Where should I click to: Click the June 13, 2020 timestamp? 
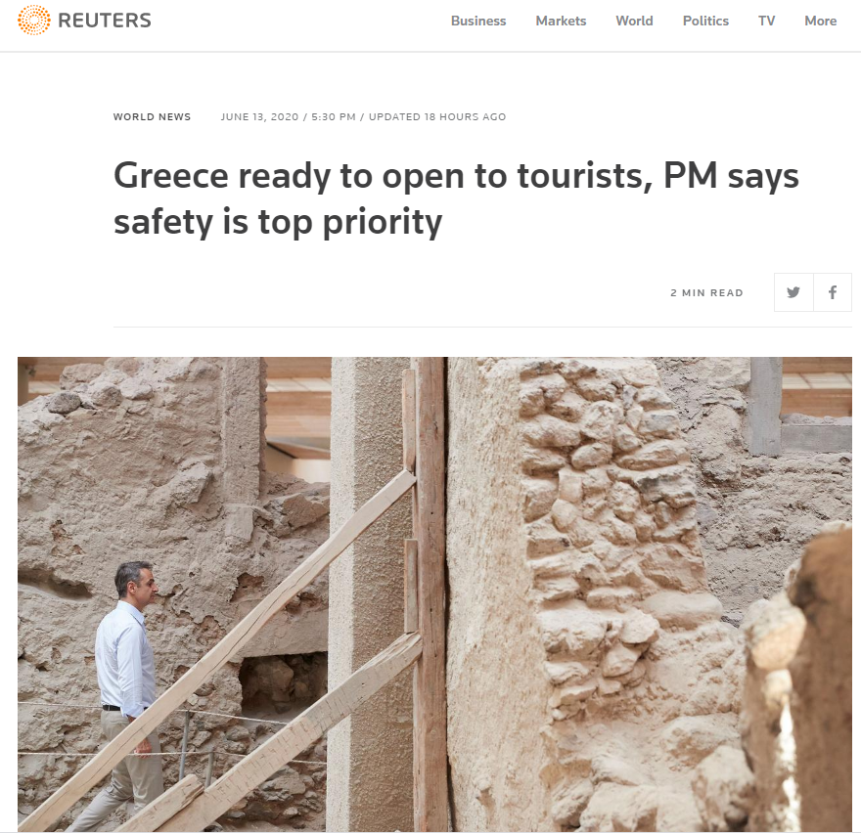(x=259, y=117)
